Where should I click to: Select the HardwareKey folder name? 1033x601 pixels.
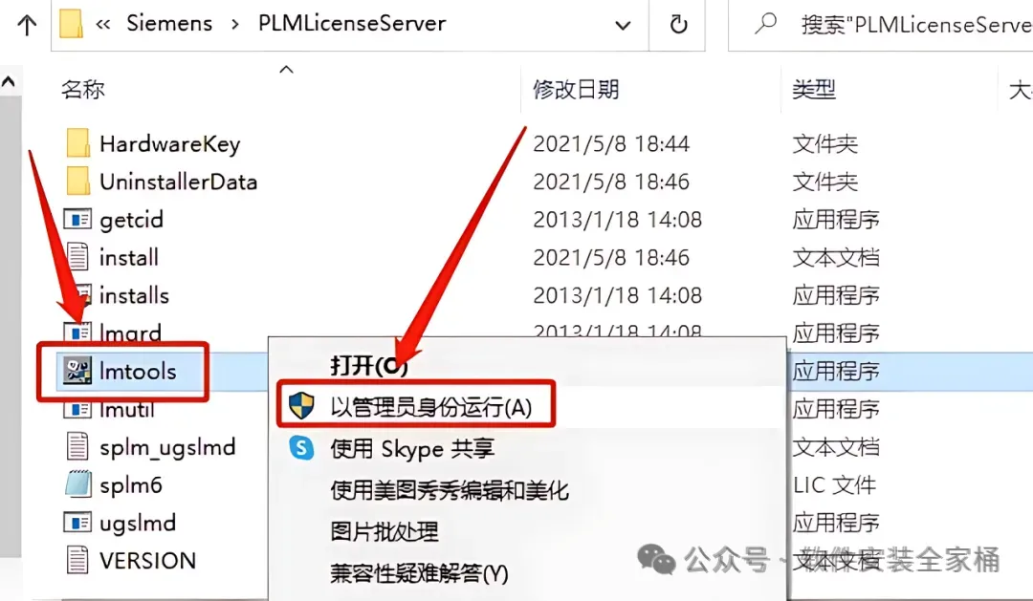coord(169,144)
